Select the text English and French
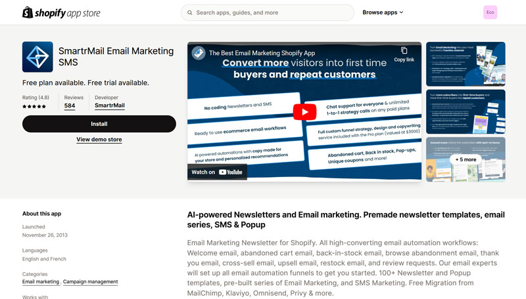 [44, 259]
